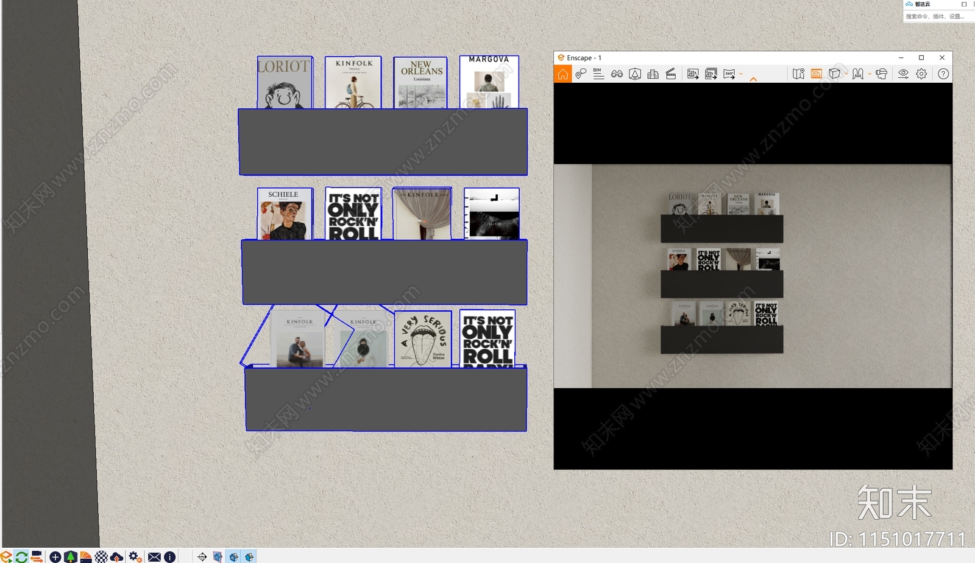Open Video Editor clapperboard icon
Image resolution: width=975 pixels, height=563 pixels.
pyautogui.click(x=671, y=74)
